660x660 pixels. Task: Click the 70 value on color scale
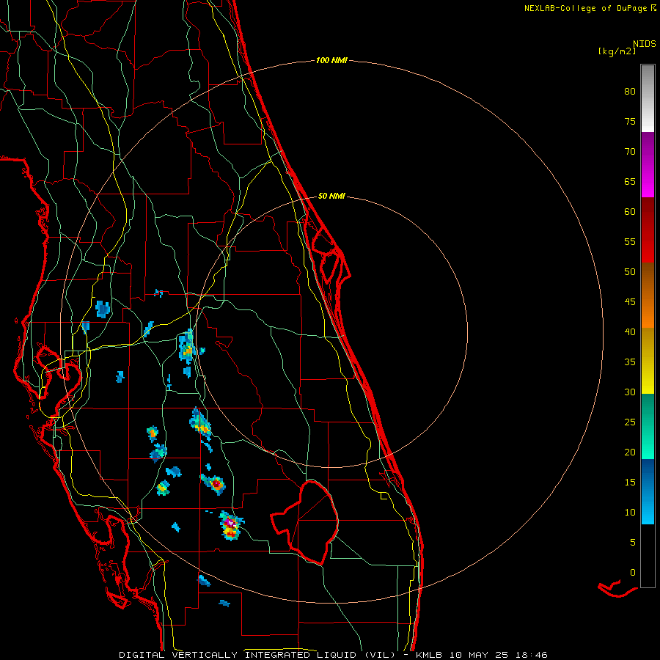click(630, 151)
